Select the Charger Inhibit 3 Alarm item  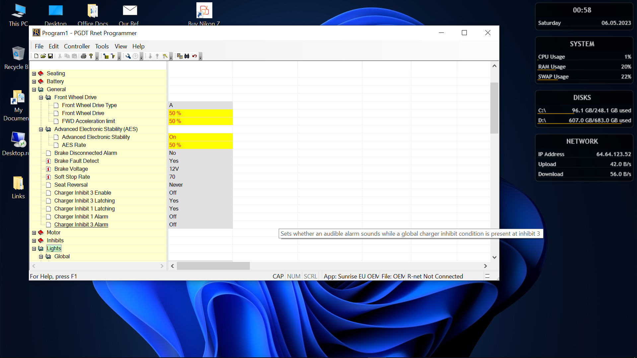point(81,225)
